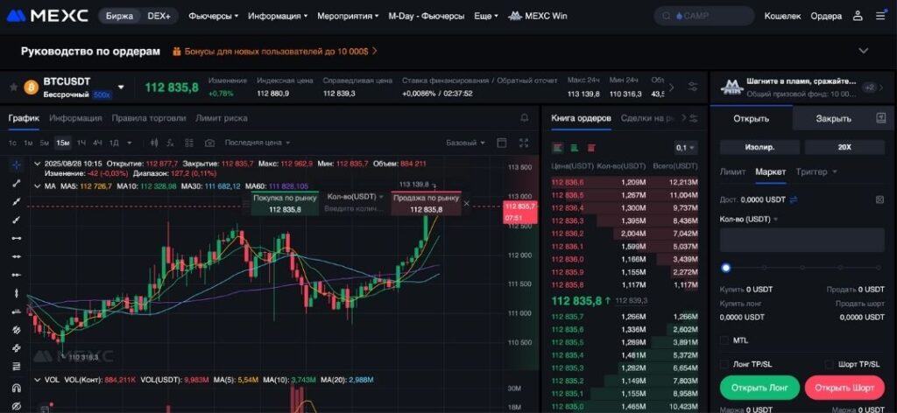Viewport: 897px width, 413px height.
Task: Enter fullscreen chart mode
Action: click(x=524, y=143)
